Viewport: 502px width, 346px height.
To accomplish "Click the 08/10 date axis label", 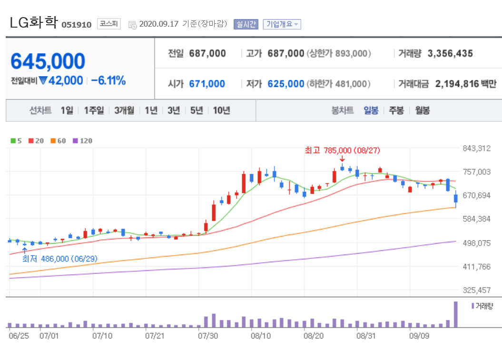I will click(x=261, y=336).
